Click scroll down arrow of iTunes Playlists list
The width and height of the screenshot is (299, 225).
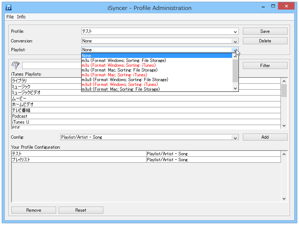point(284,126)
